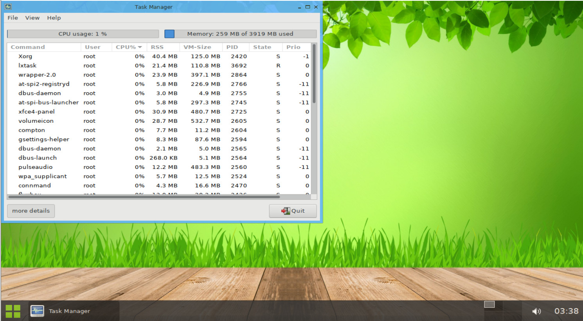583x321 pixels.
Task: Click Task Manager taskbar entry
Action: (x=74, y=311)
